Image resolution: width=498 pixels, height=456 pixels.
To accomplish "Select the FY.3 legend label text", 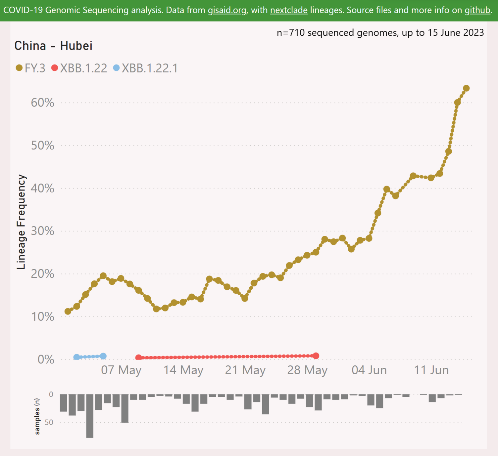I will tap(35, 68).
